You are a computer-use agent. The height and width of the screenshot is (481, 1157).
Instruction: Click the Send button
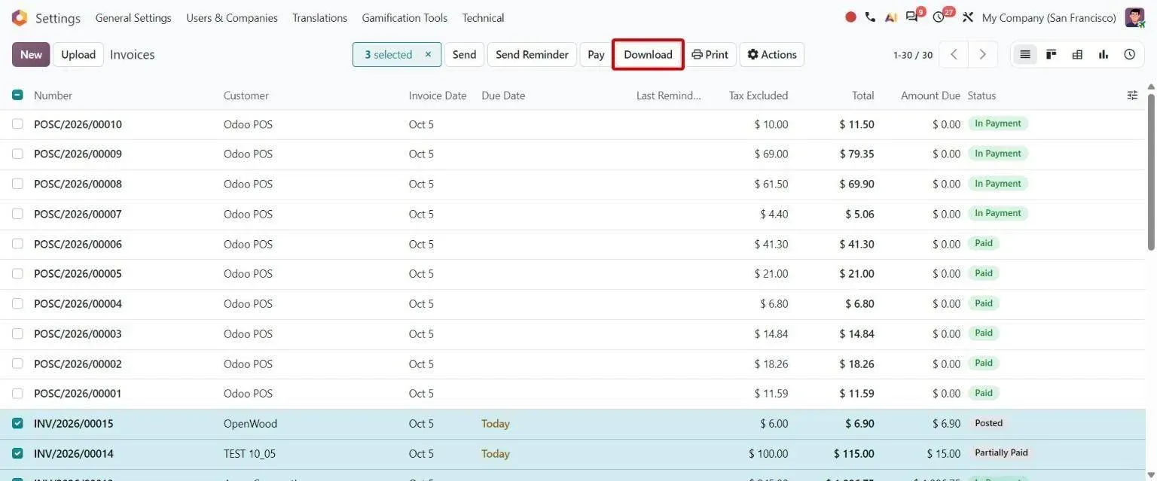[x=464, y=54]
